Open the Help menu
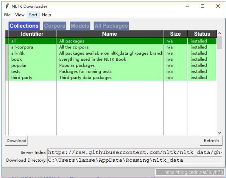 [x=46, y=15]
